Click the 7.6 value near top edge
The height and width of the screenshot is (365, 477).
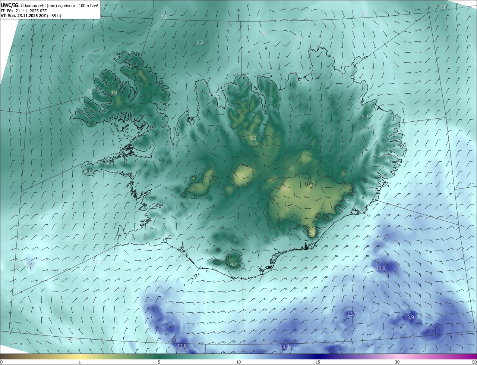click(x=164, y=17)
